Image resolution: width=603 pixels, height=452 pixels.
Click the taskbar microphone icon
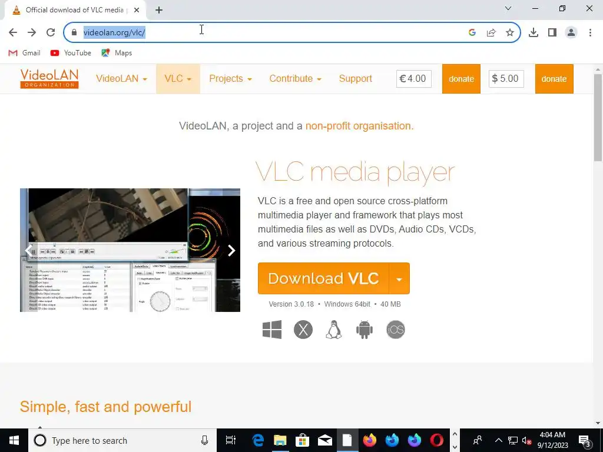[x=204, y=440]
